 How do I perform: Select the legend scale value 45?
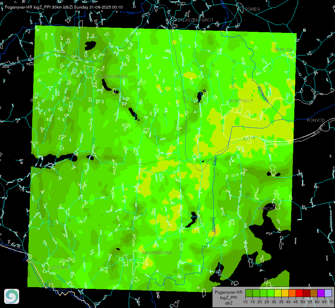click(295, 302)
